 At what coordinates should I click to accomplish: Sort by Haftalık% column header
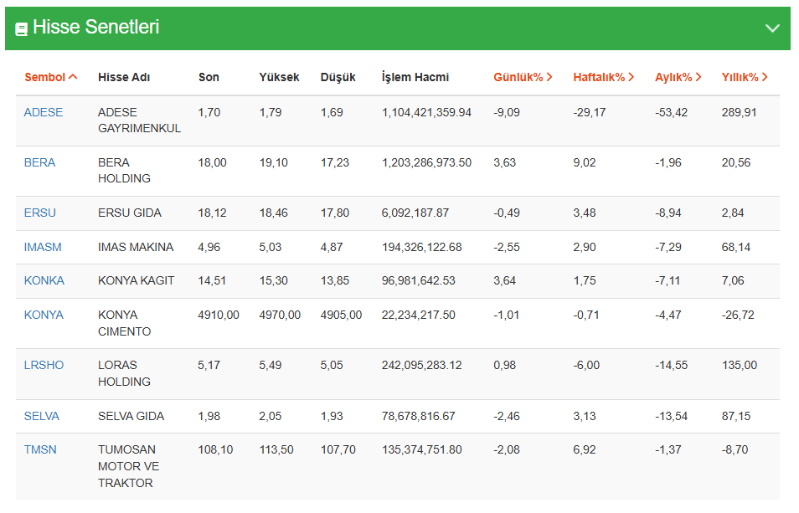click(603, 77)
